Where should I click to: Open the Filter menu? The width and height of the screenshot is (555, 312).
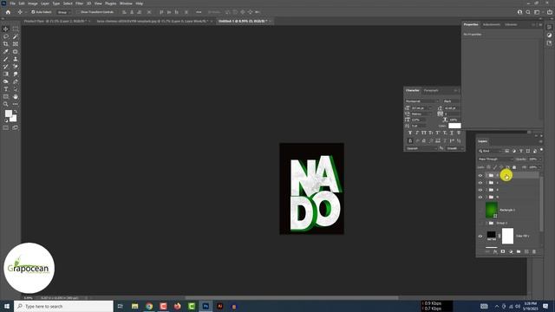[x=79, y=3]
